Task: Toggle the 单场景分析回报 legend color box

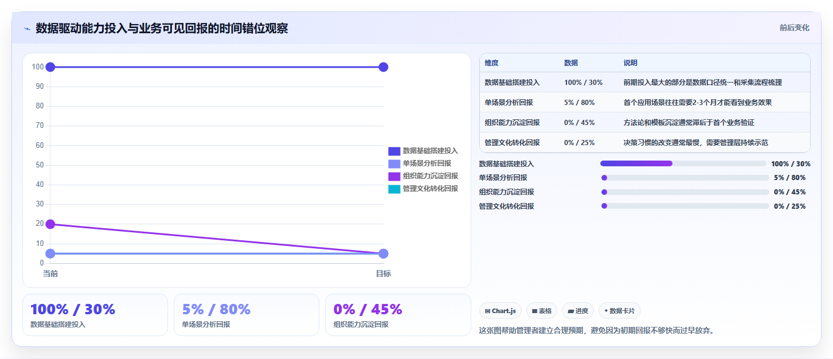Action: click(x=394, y=163)
